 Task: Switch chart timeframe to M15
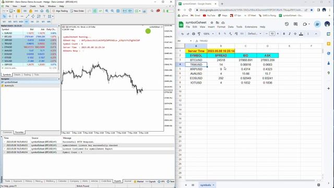[x=15, y=22]
